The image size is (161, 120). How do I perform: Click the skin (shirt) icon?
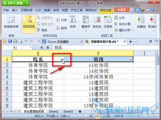[148, 10]
